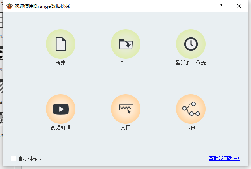Create a new workflow with 新建 icon
This screenshot has height=169, width=251.
(x=60, y=44)
